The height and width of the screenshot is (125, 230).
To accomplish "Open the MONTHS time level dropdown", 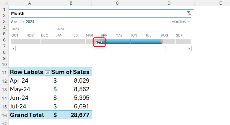I will click(181, 22).
